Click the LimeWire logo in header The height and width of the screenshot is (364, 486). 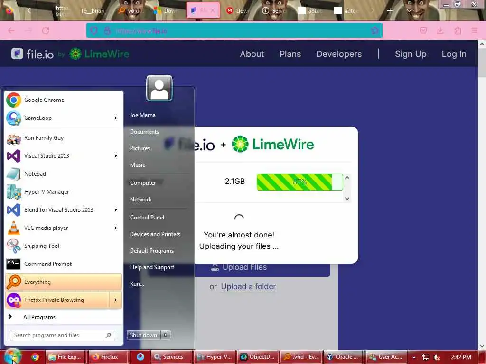click(99, 54)
